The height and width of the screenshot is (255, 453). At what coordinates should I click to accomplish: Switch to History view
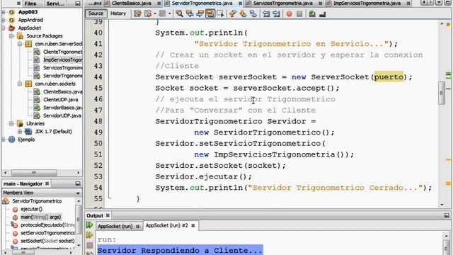(x=118, y=13)
